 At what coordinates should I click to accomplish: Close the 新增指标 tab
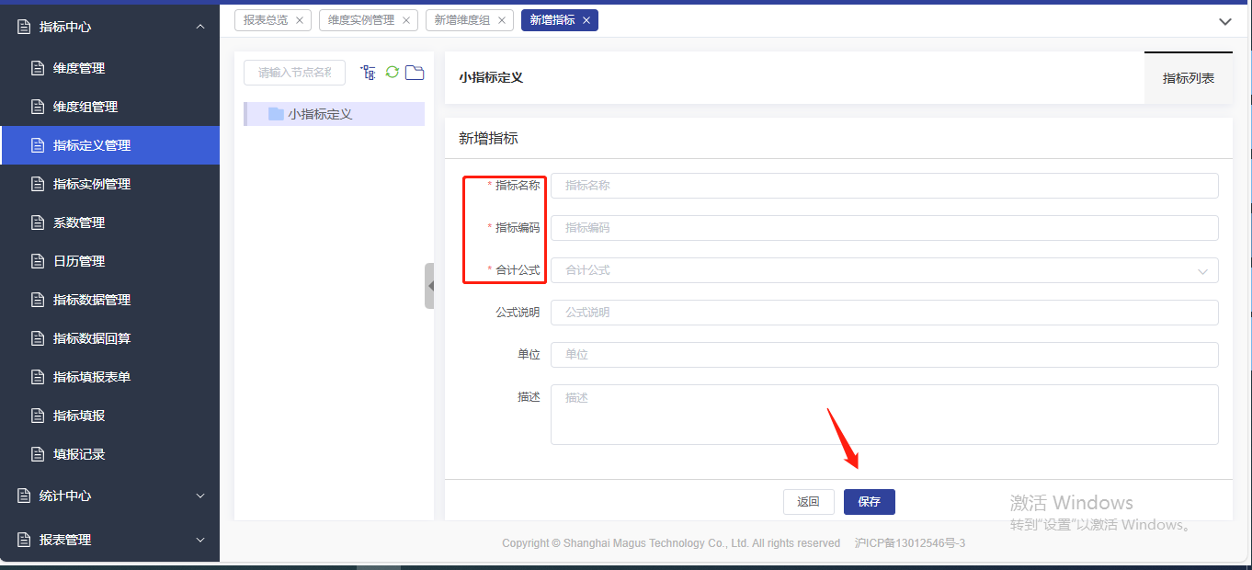click(x=586, y=20)
